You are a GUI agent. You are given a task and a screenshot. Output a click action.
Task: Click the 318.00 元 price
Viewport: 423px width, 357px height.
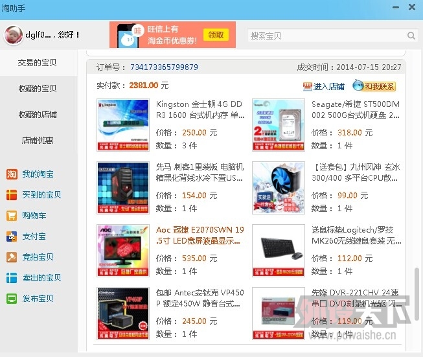[x=355, y=132]
